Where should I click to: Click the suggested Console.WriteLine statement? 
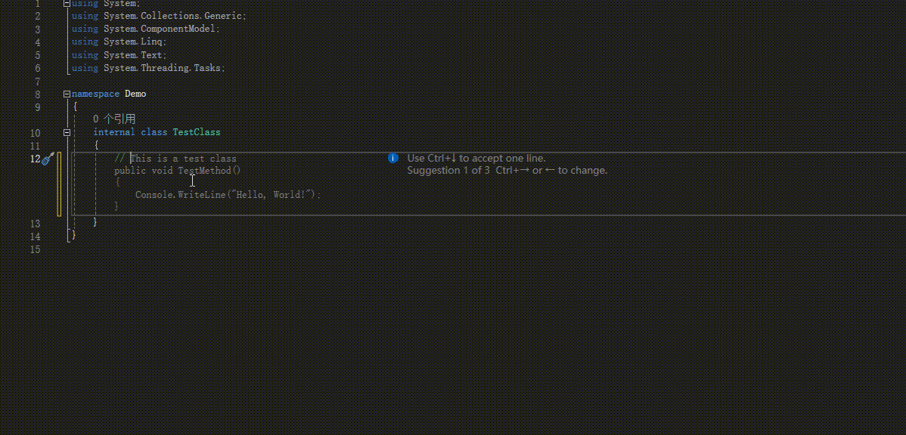coord(228,195)
